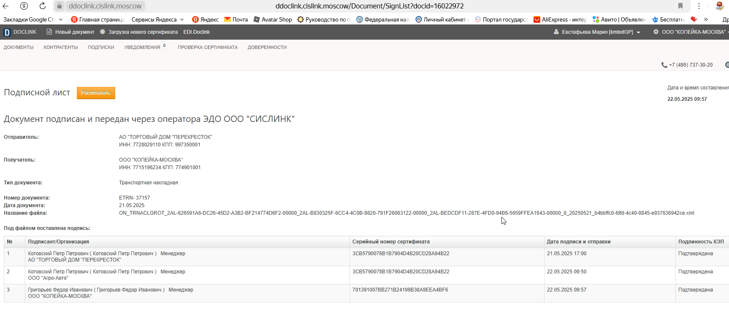Image resolution: width=729 pixels, height=324 pixels.
Task: Open the Федеральная нал bookmark
Action: click(x=383, y=19)
